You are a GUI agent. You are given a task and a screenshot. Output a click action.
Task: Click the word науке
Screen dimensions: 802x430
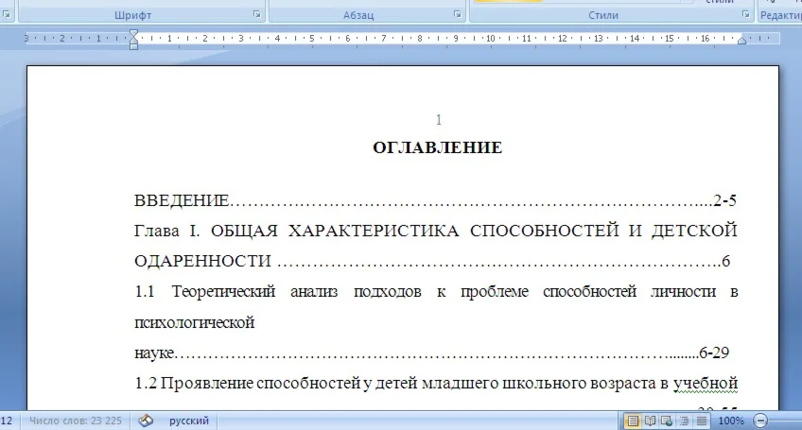(x=154, y=353)
